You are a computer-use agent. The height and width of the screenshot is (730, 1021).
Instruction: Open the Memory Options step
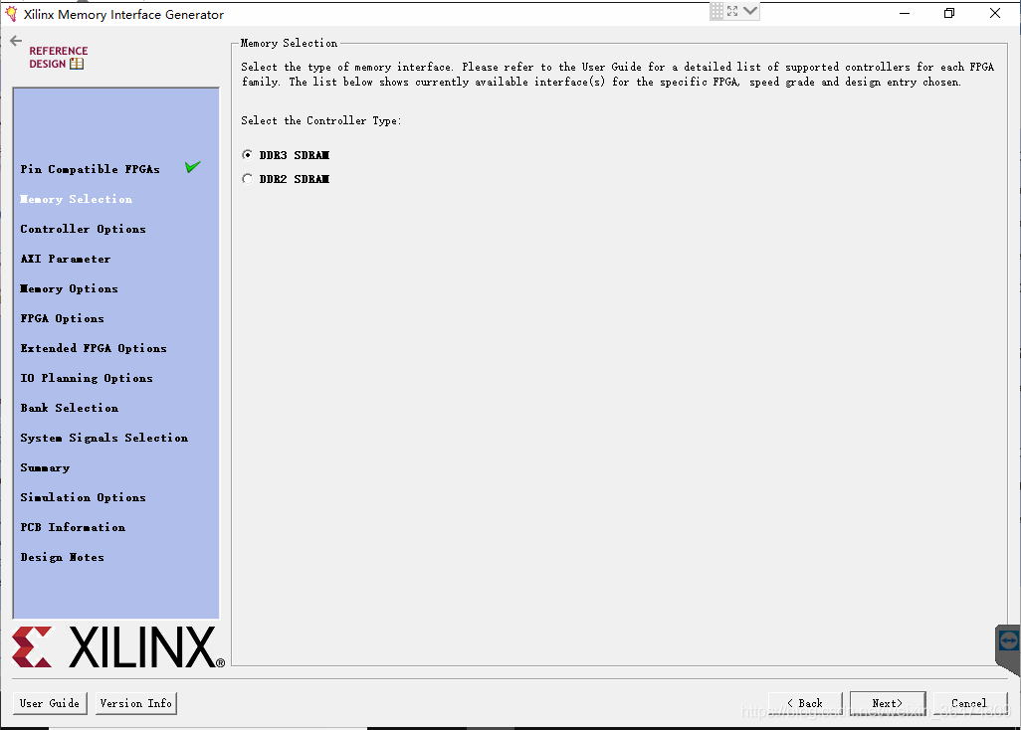[69, 288]
